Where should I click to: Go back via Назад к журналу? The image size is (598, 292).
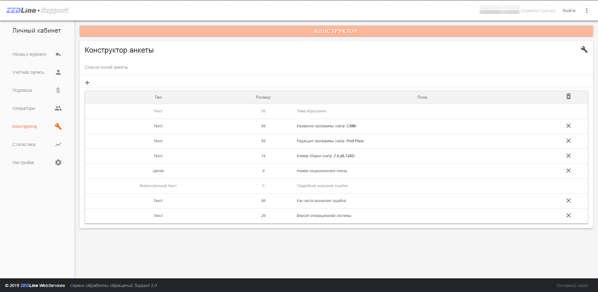29,54
